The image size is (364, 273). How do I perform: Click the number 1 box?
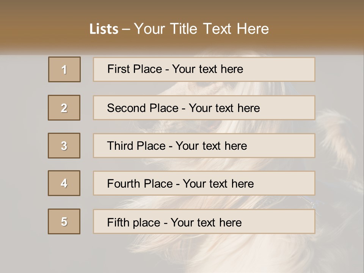click(64, 69)
